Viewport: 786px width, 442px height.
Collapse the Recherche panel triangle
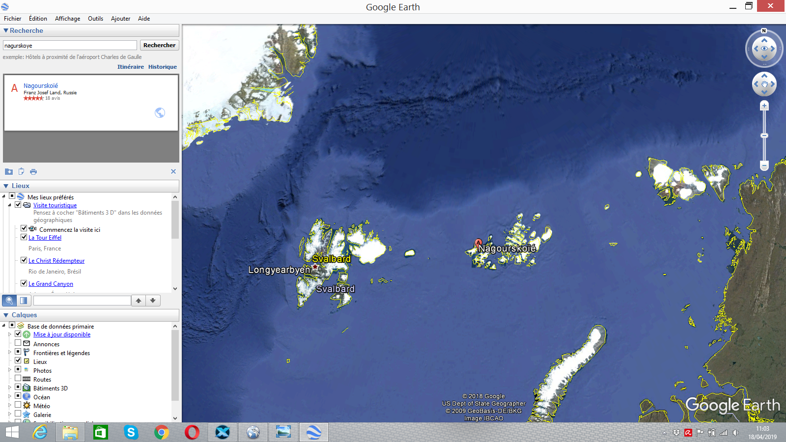[x=6, y=30]
